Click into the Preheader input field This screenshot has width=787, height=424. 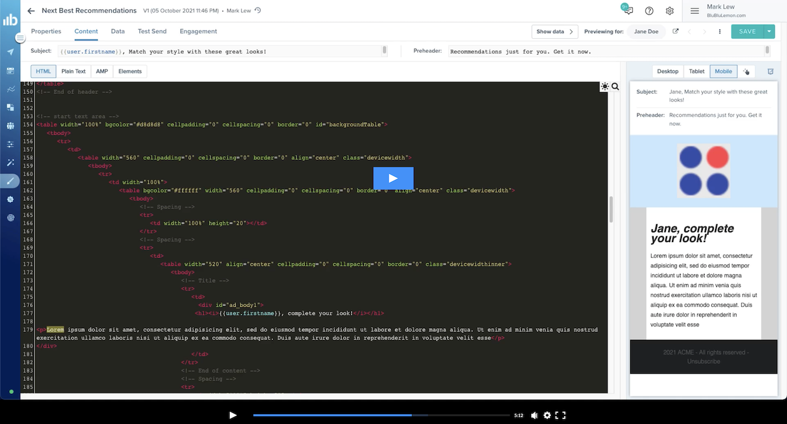point(609,51)
